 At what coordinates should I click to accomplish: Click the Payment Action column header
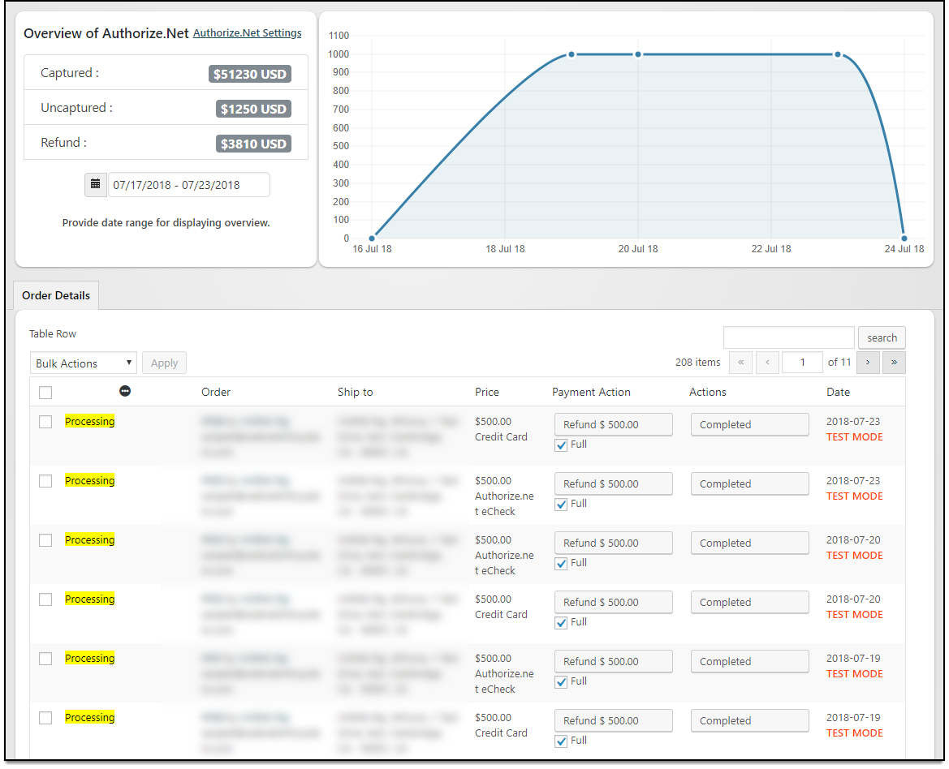[x=591, y=392]
